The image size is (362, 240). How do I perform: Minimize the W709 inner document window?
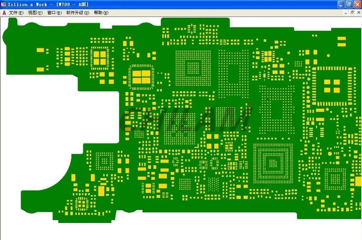click(346, 13)
